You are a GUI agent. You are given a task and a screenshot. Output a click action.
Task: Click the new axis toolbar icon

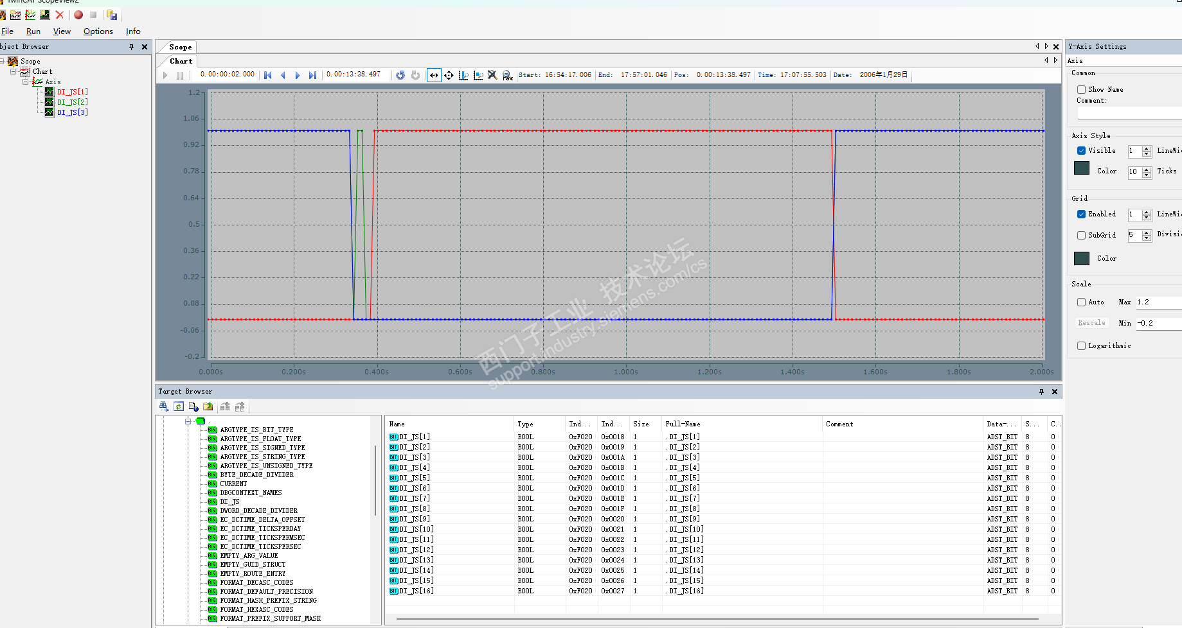(30, 15)
